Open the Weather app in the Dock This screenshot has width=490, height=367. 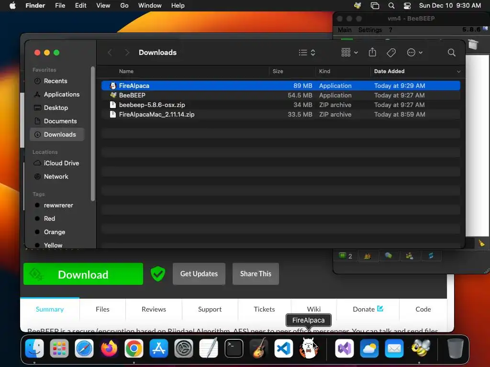(x=369, y=348)
